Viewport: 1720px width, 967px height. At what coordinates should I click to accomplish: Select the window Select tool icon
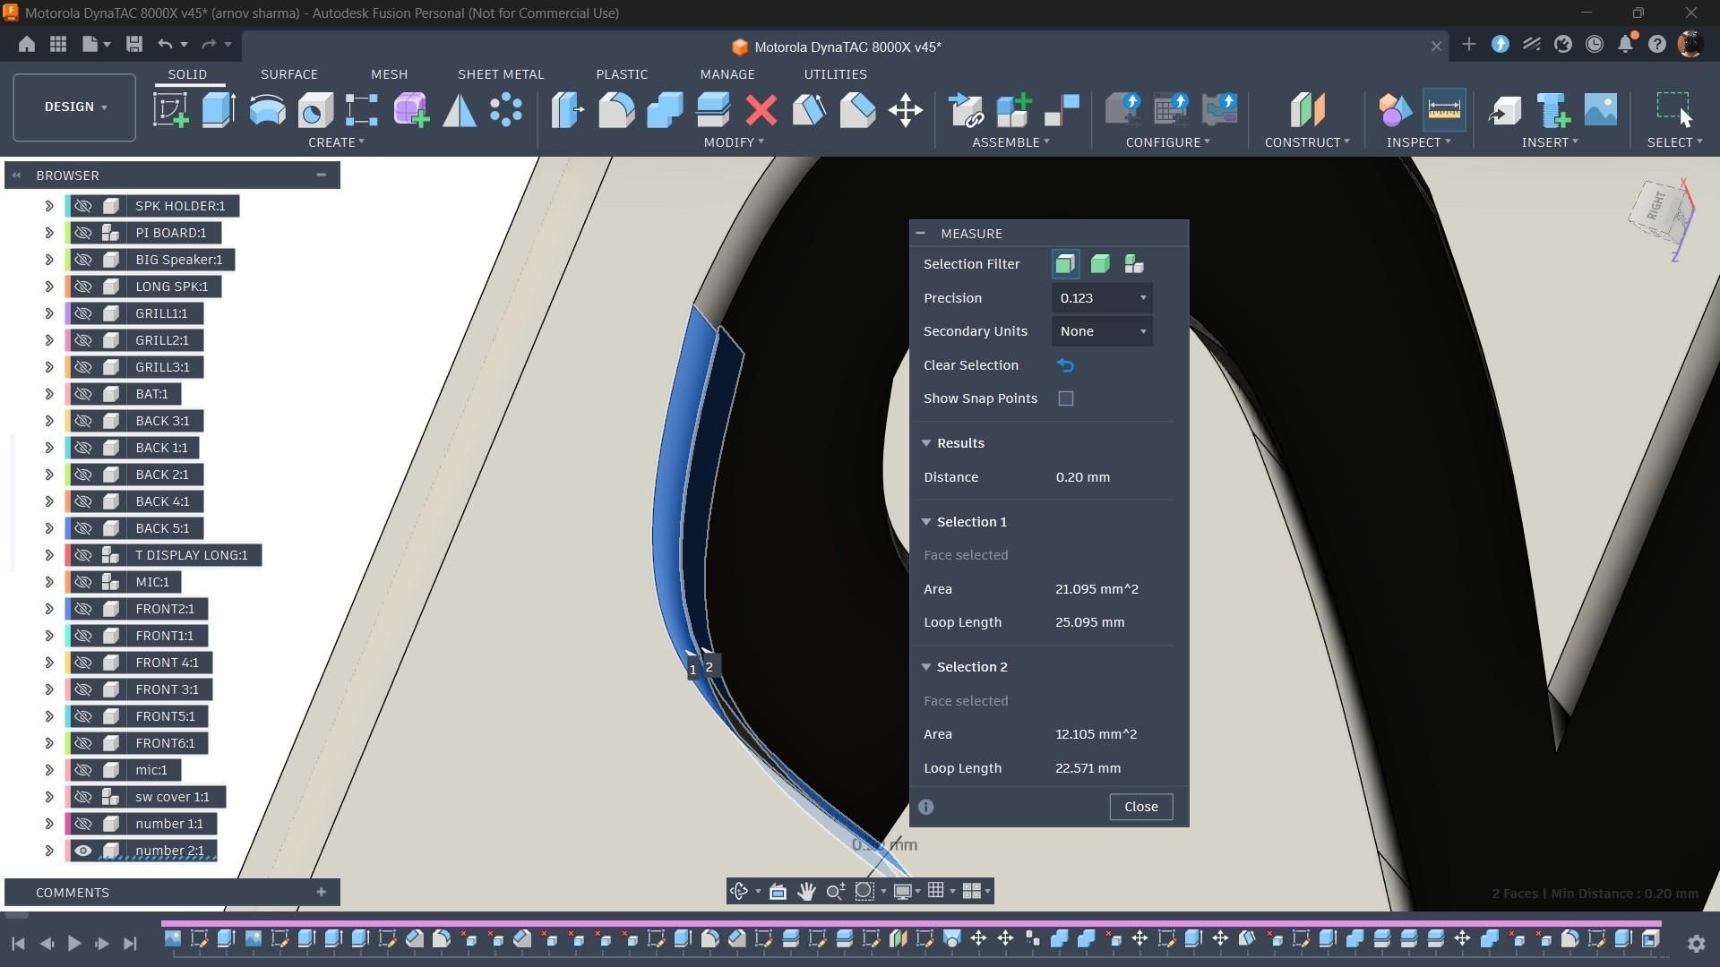[1673, 110]
